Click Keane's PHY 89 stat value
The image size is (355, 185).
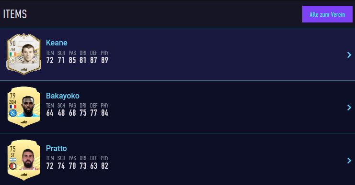click(104, 60)
